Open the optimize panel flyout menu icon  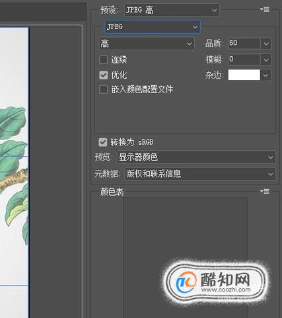click(265, 9)
